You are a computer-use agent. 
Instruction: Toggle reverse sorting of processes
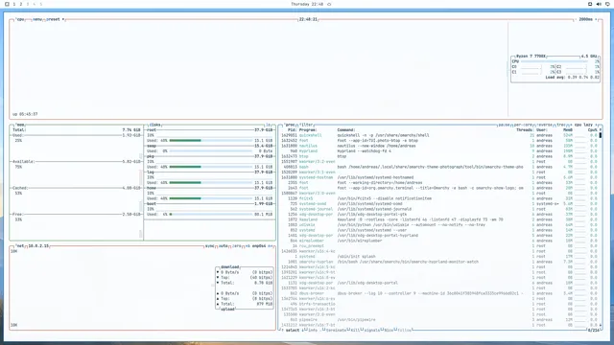[544, 125]
